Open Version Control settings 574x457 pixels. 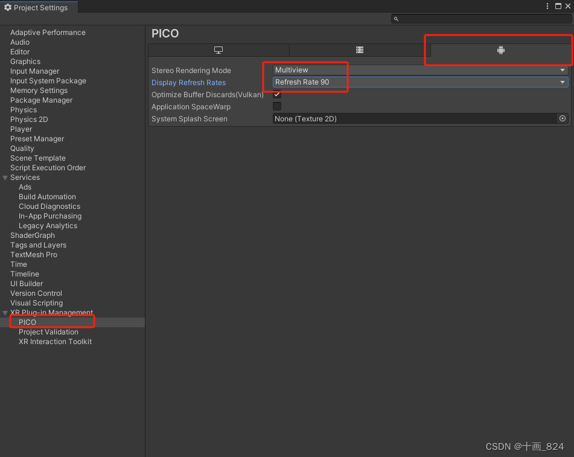point(36,293)
